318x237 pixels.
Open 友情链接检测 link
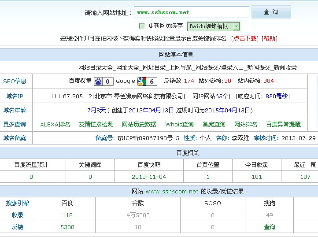pos(96,124)
